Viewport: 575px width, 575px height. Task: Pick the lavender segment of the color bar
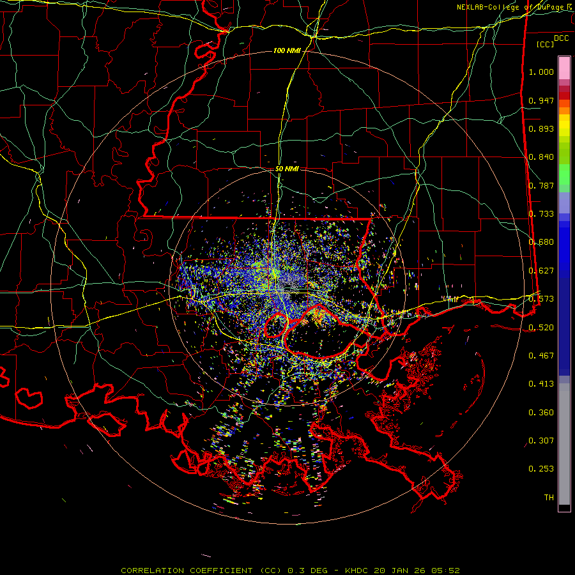point(564,203)
